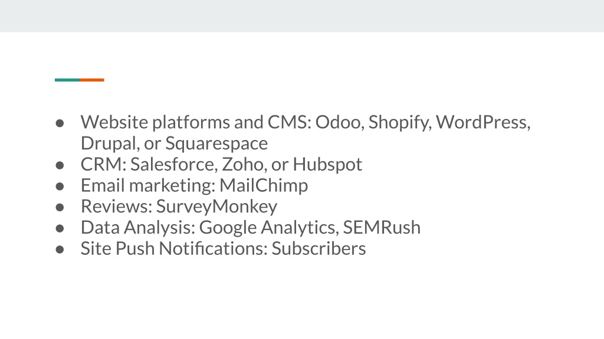Click the word Hubspot

coord(327,165)
